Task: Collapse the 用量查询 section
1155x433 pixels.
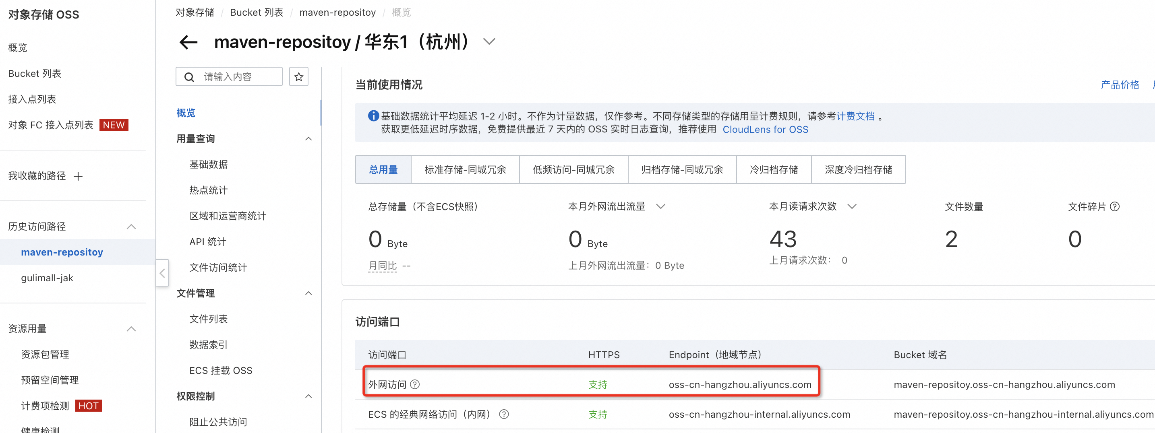Action: tap(308, 138)
